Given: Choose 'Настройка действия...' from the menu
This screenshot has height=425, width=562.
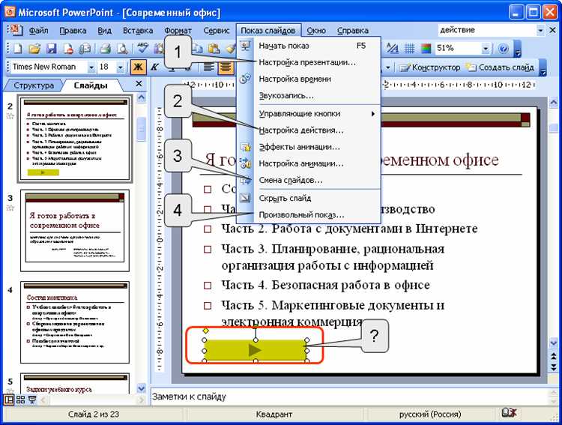Looking at the screenshot, I should [300, 130].
